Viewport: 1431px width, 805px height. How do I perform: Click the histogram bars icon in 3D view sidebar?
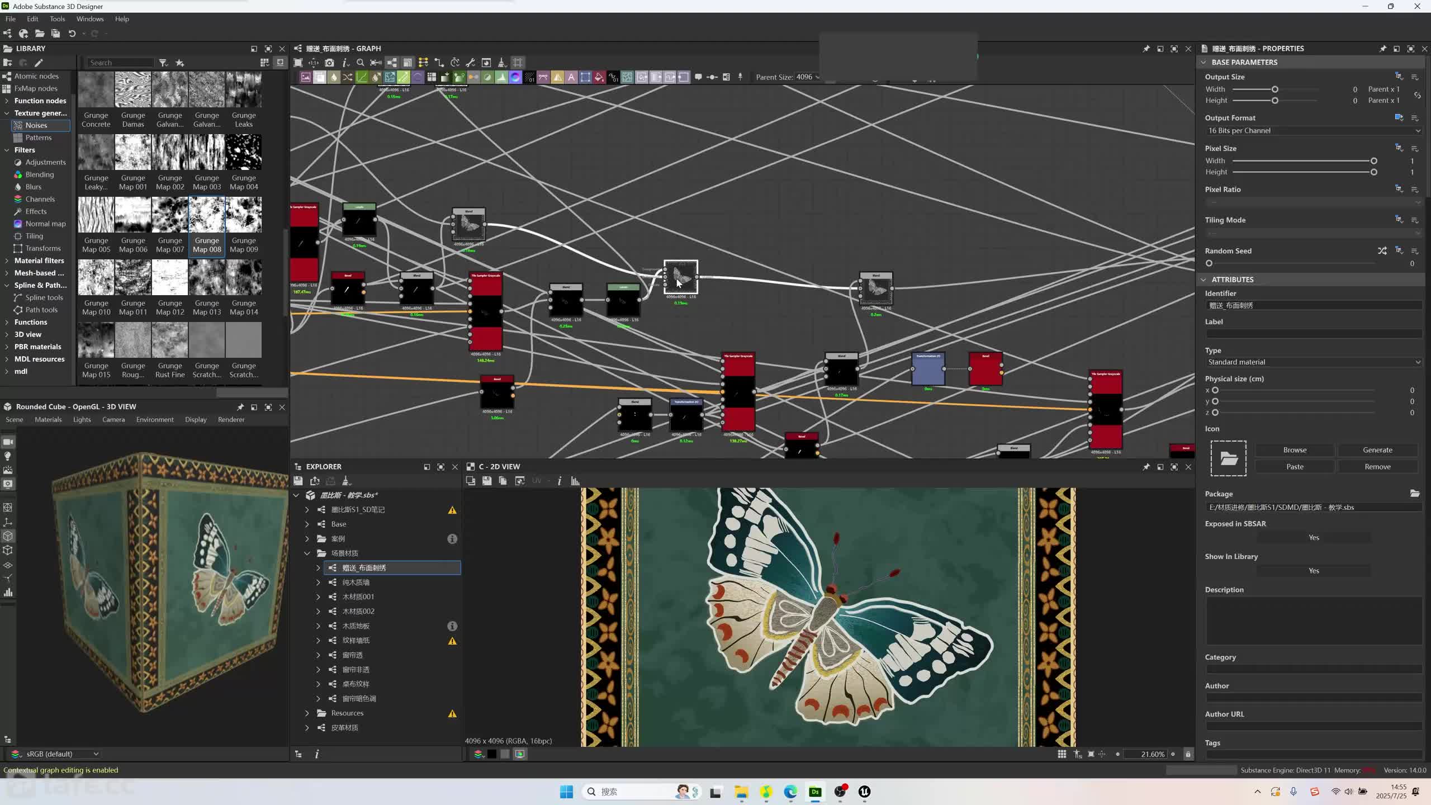tap(8, 593)
